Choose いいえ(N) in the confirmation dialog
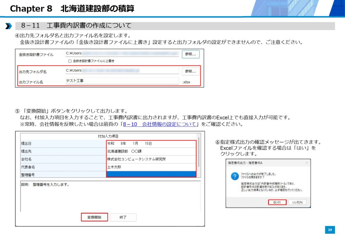The image size is (345, 244). (297, 202)
